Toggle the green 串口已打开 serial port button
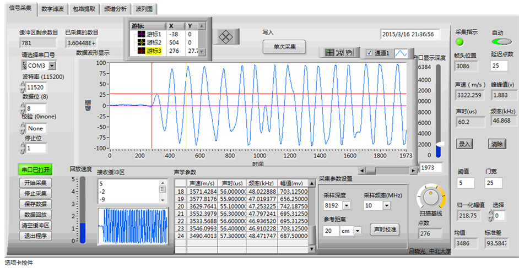The width and height of the screenshot is (519, 268). [36, 170]
